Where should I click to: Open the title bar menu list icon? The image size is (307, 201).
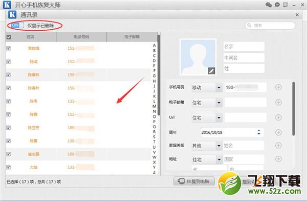pyautogui.click(x=286, y=5)
